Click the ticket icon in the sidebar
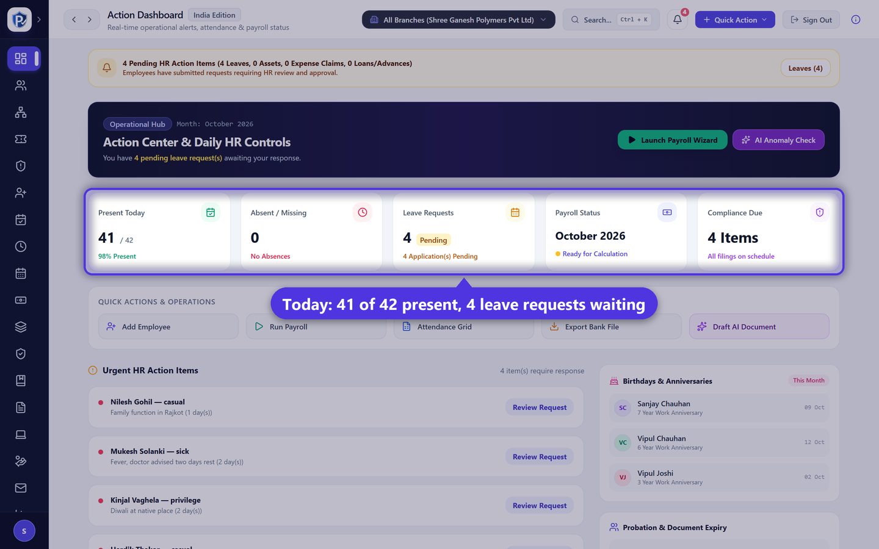879x549 pixels. pos(21,139)
